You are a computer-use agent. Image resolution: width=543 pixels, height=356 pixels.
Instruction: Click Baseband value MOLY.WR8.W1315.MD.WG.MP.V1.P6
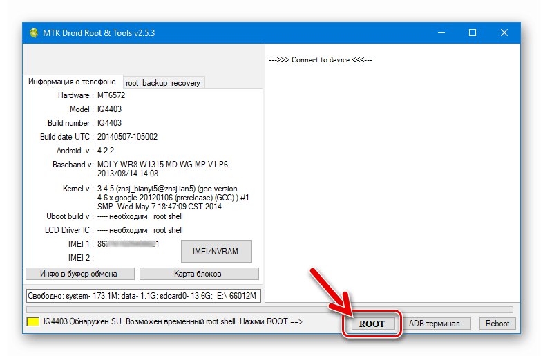coord(164,165)
